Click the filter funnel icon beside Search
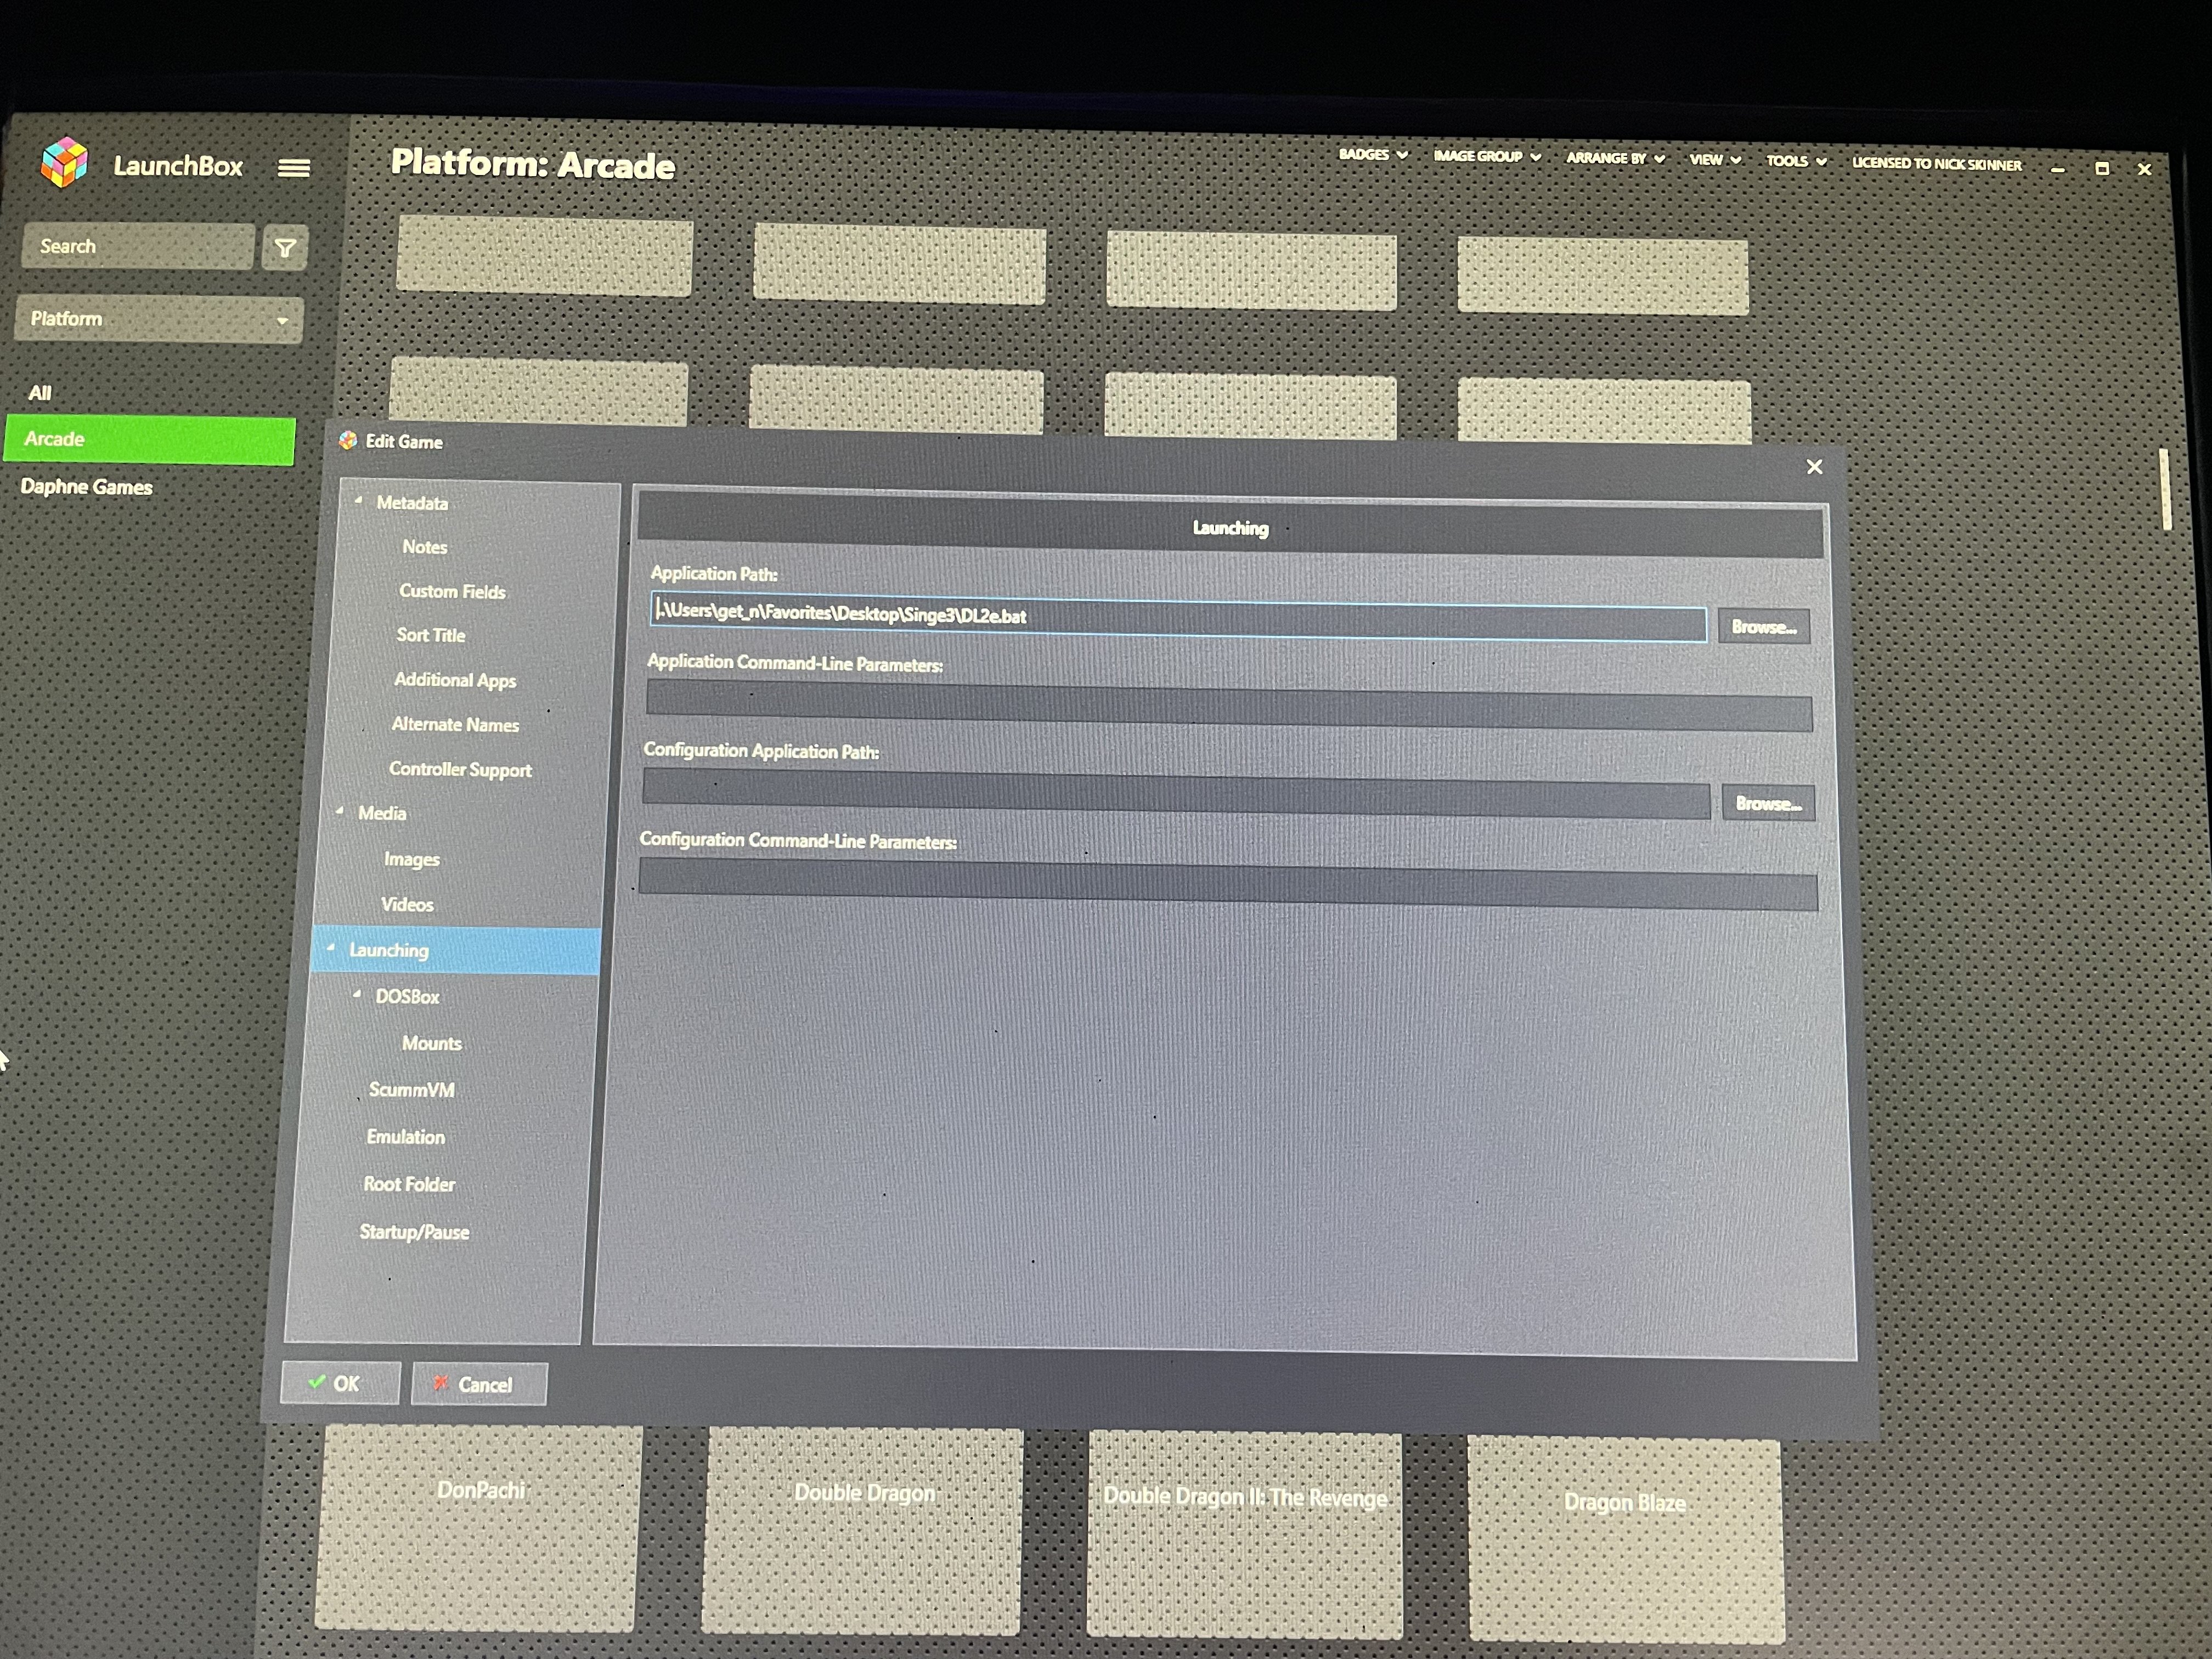Screen dimensions: 2212x1659 (285, 248)
